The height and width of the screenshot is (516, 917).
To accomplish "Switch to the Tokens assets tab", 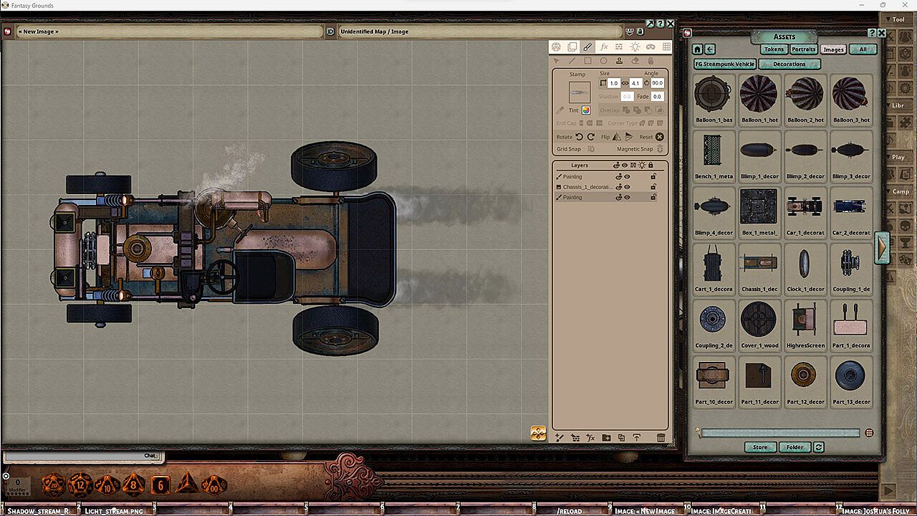I will [774, 49].
